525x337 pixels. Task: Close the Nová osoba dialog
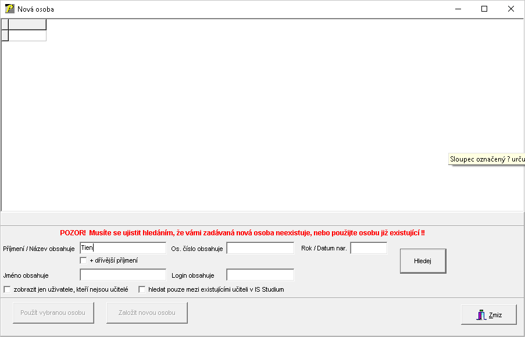point(510,9)
